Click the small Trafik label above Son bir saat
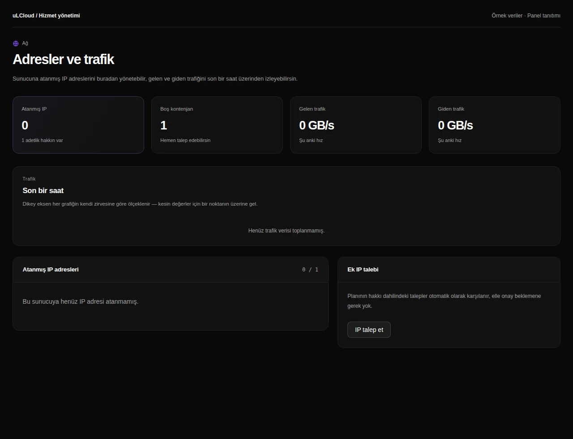 point(29,179)
